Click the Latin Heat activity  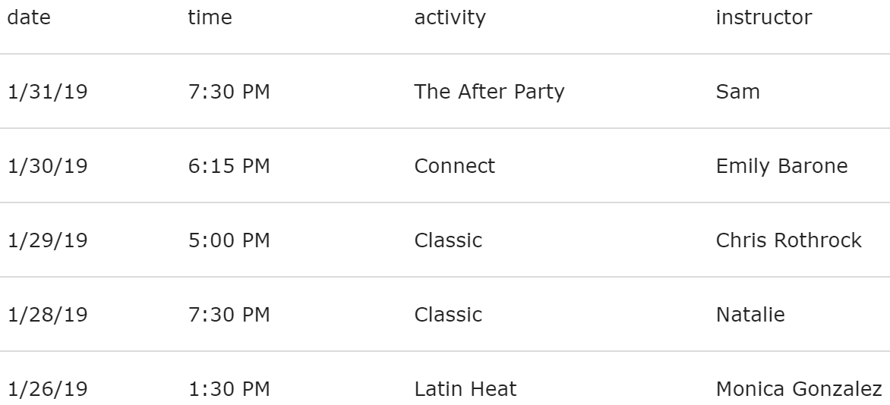(465, 390)
